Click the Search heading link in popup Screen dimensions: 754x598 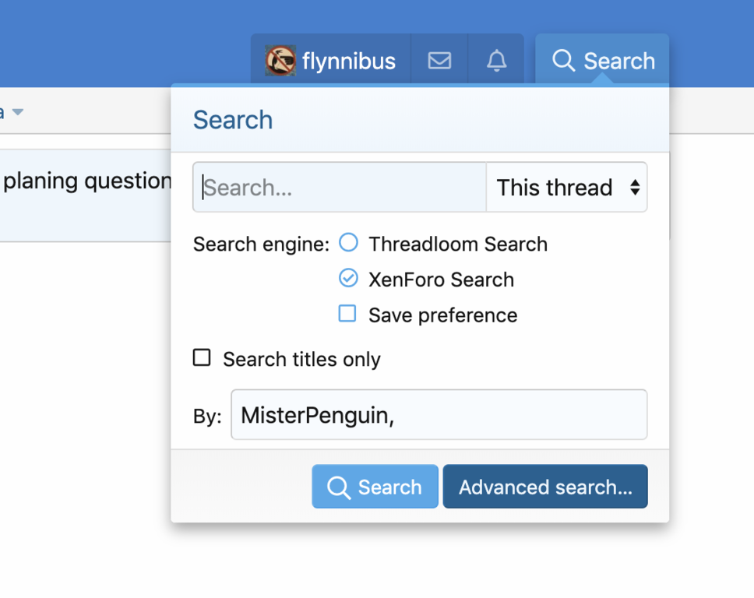pos(233,120)
